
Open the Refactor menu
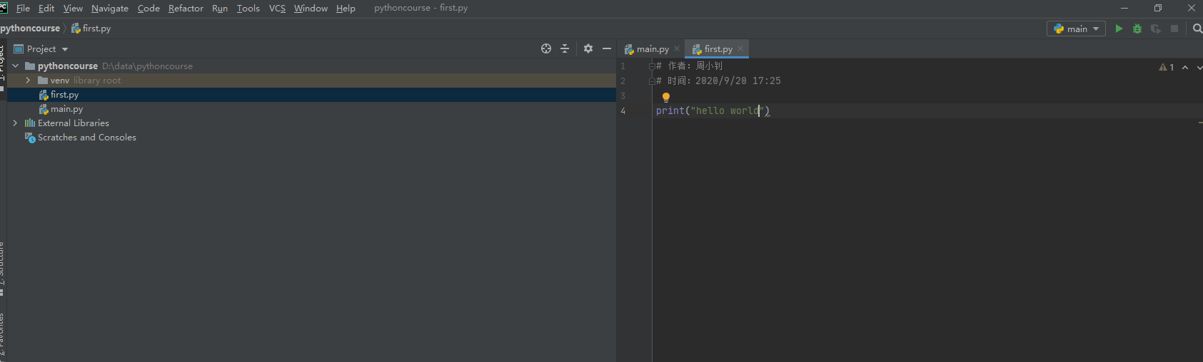coord(186,9)
